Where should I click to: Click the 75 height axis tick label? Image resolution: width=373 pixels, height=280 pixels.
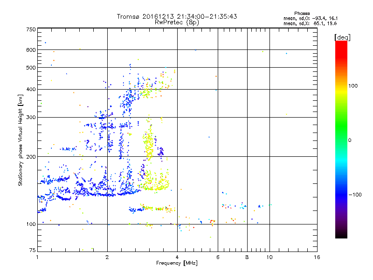pyautogui.click(x=33, y=250)
